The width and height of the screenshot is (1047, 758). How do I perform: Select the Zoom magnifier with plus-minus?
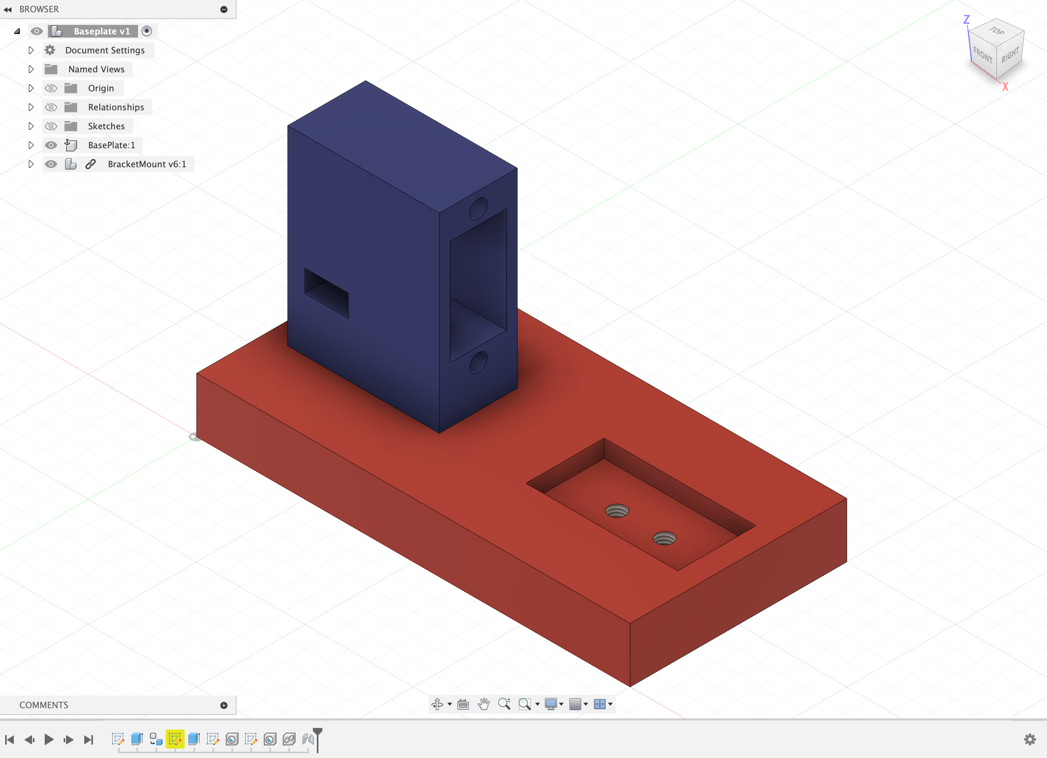[504, 704]
